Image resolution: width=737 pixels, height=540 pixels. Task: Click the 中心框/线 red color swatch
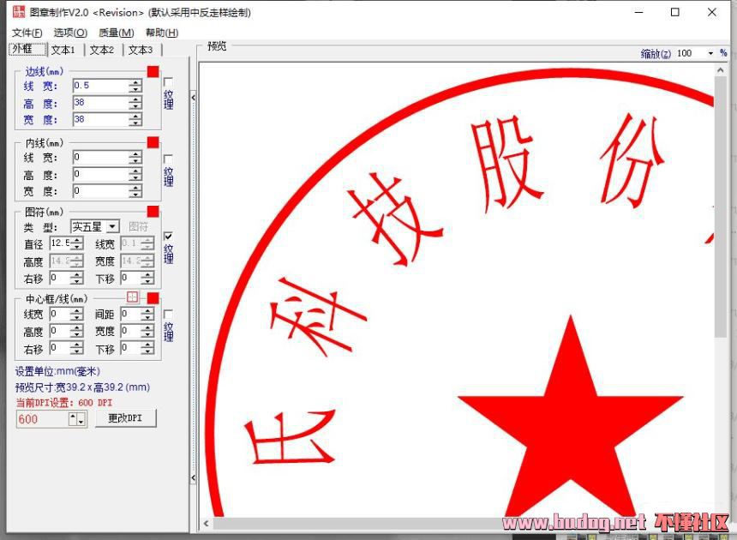coord(153,298)
